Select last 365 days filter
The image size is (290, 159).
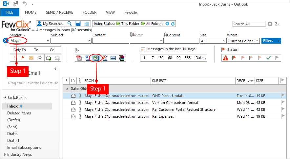point(188,58)
